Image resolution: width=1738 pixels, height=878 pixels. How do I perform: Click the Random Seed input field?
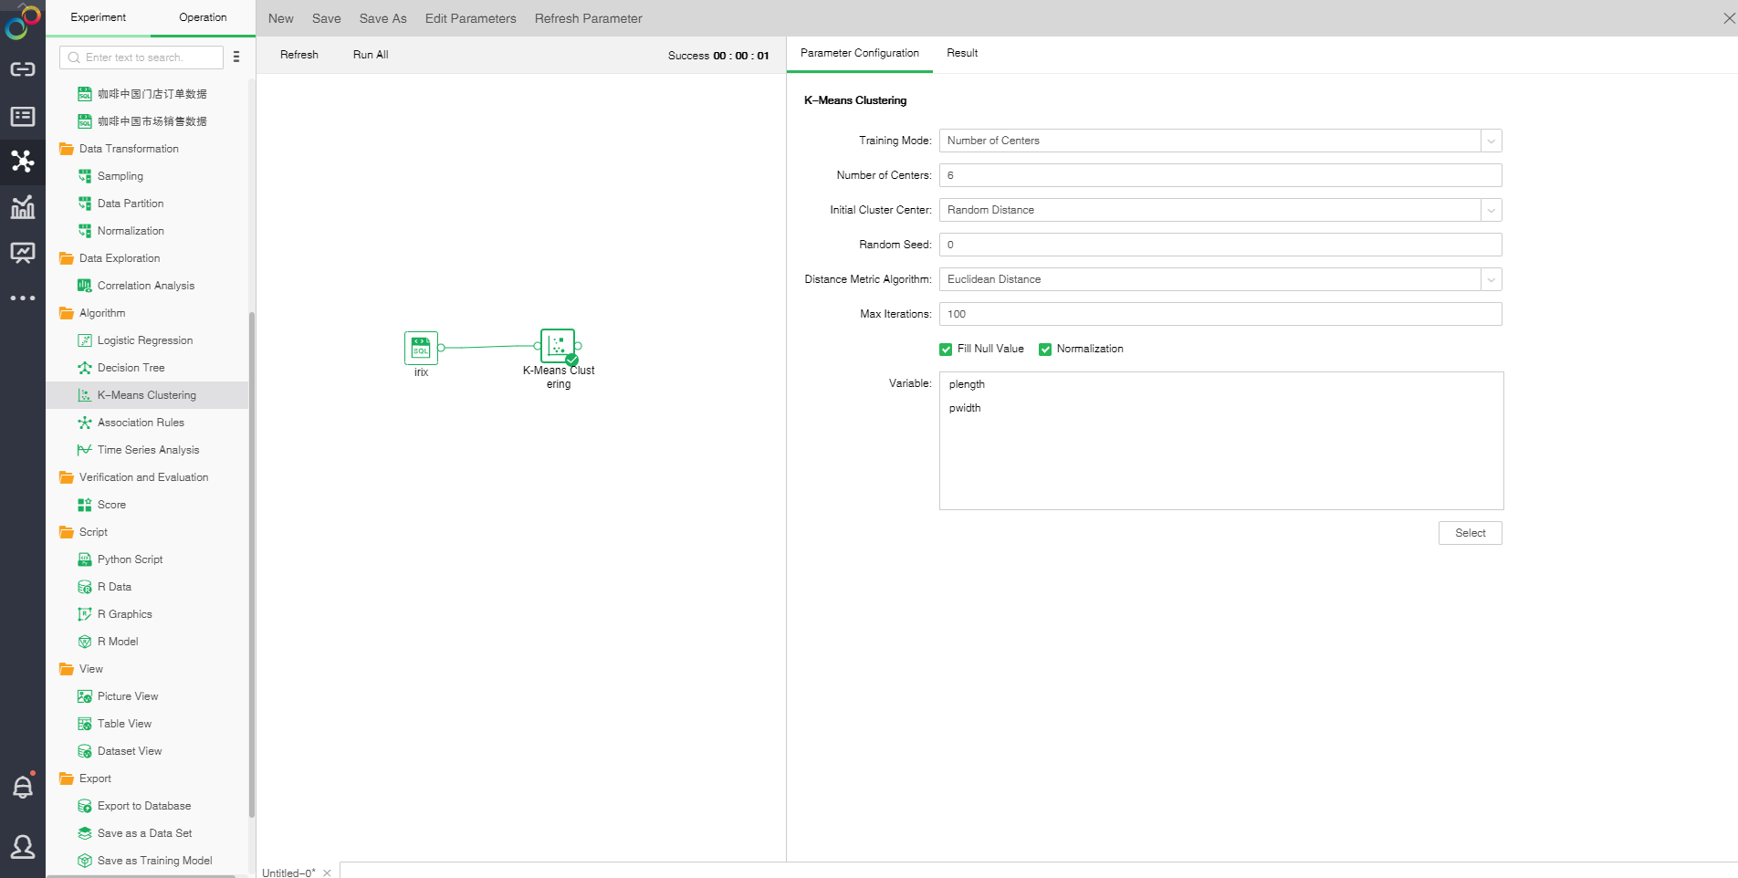pos(1220,245)
